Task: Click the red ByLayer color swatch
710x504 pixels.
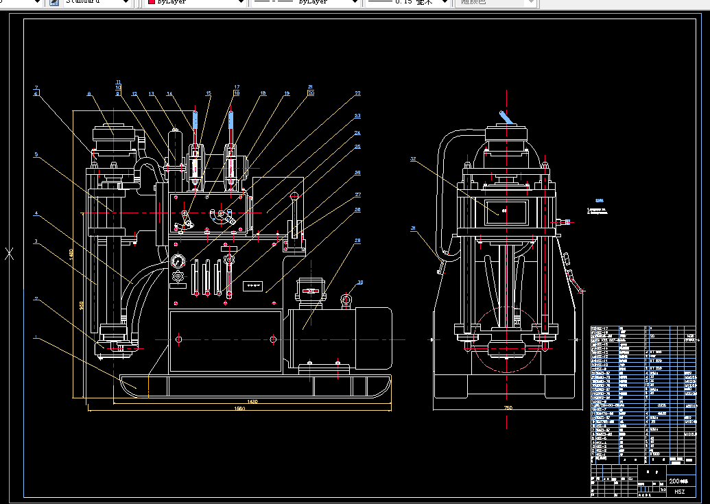Action: coord(151,2)
